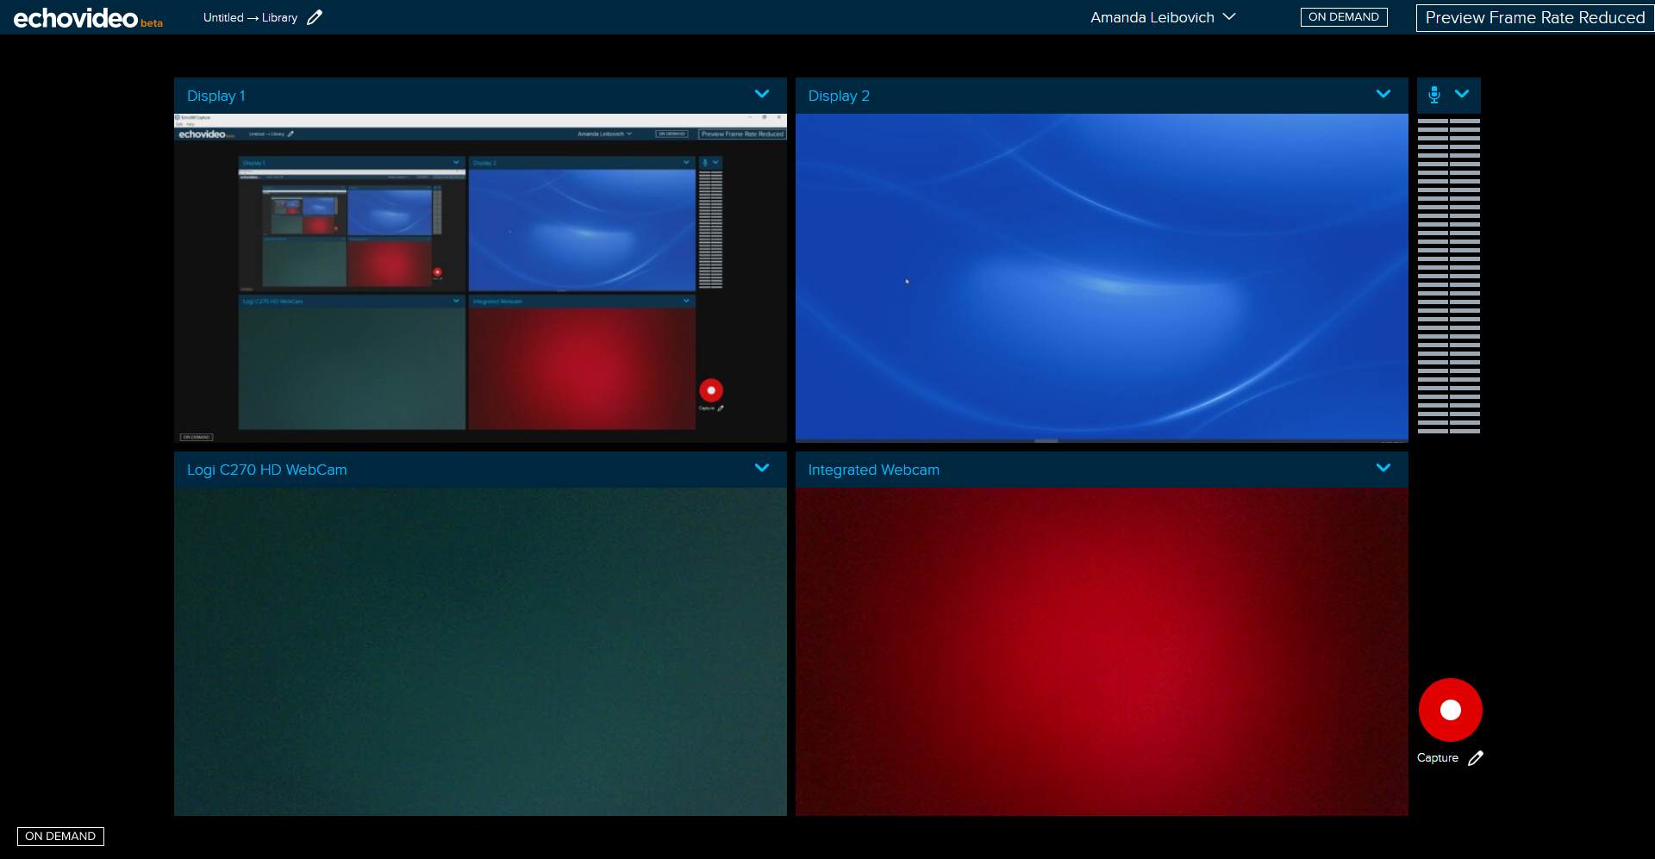The width and height of the screenshot is (1655, 859).
Task: Click the ON DEMAND button in the header
Action: 1343,17
